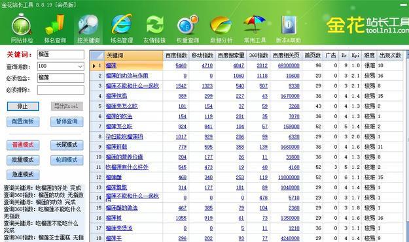The image size is (409, 242).
Task: Open the 友情链接 friendly links tool
Action: [154, 29]
